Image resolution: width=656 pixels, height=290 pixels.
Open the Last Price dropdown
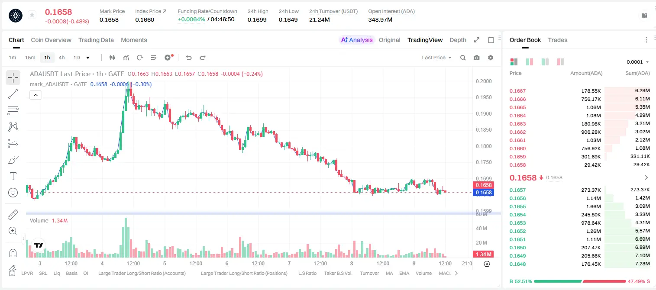tap(436, 58)
